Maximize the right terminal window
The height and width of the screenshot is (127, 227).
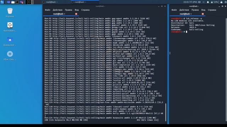(x=222, y=6)
